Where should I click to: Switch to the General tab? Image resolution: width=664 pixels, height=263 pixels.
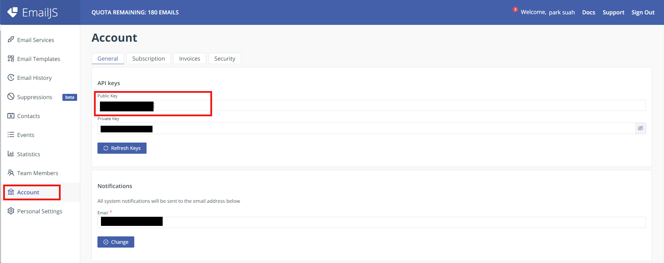pyautogui.click(x=108, y=58)
